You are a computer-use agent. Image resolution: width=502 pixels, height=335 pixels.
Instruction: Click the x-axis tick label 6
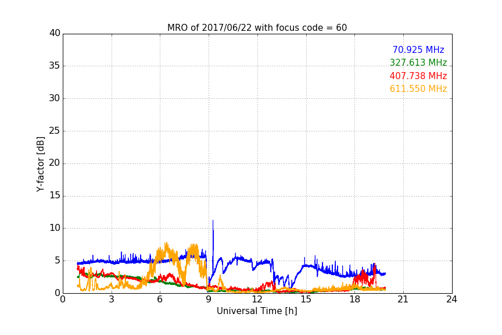pos(160,300)
